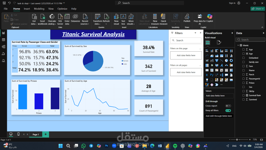Click the Filters pane search field
Image resolution: width=266 pixels, height=150 pixels.
point(186,41)
